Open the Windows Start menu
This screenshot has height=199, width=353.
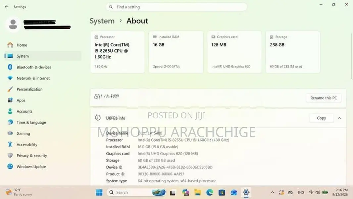point(99,192)
